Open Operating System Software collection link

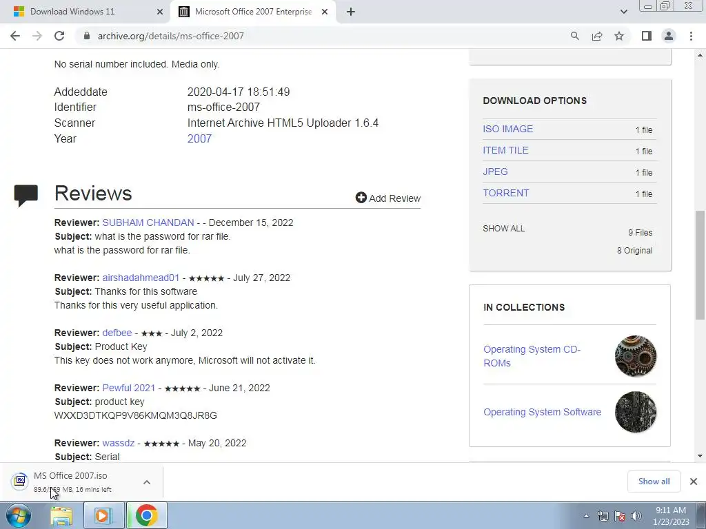542,412
